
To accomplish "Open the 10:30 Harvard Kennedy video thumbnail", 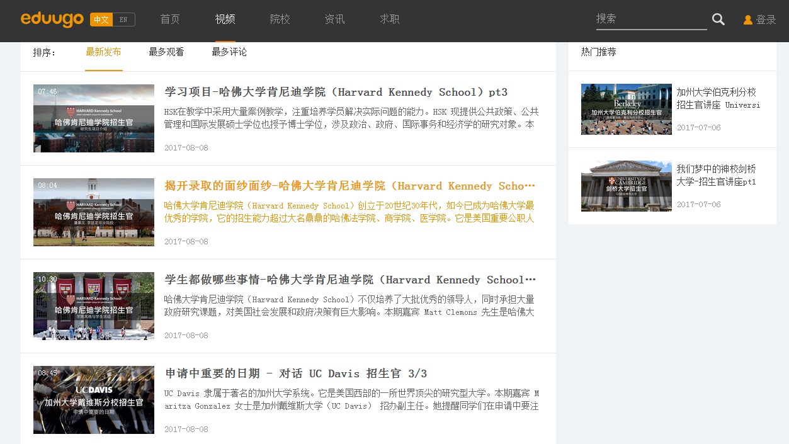I will pos(94,306).
